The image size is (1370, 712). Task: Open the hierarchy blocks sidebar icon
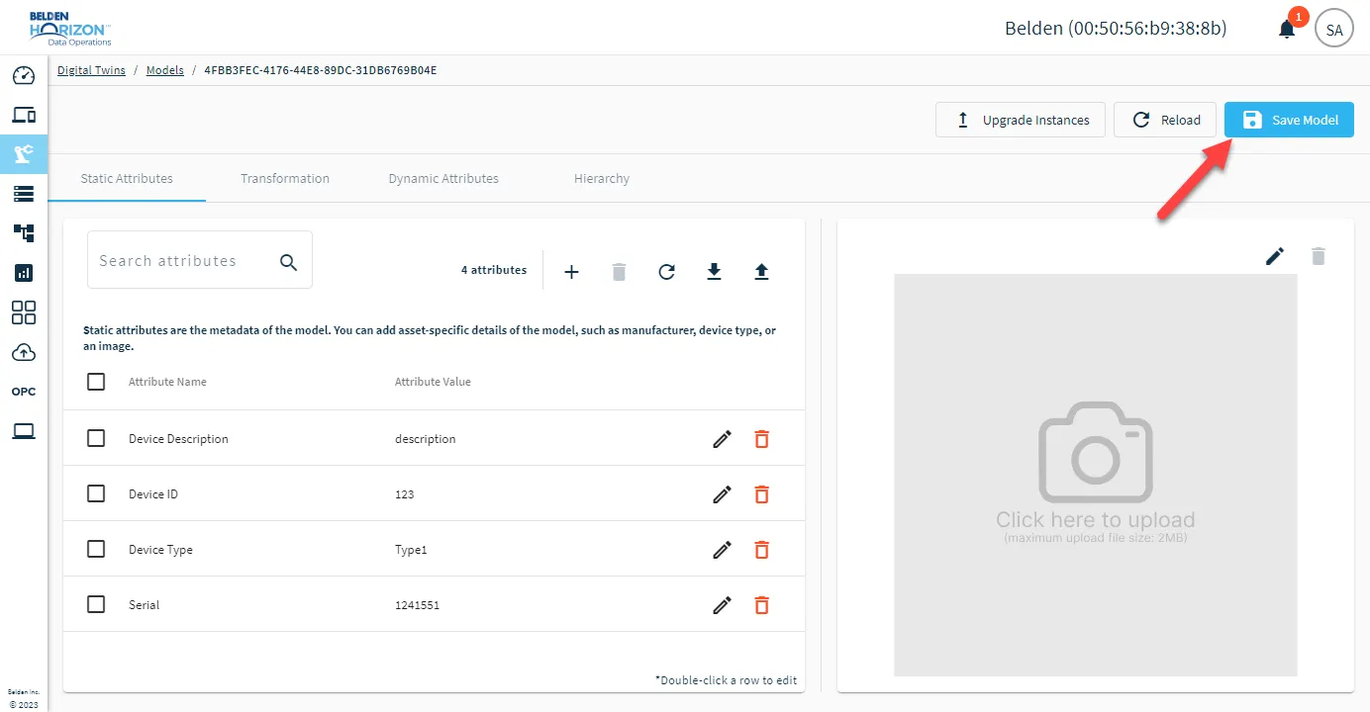[24, 233]
